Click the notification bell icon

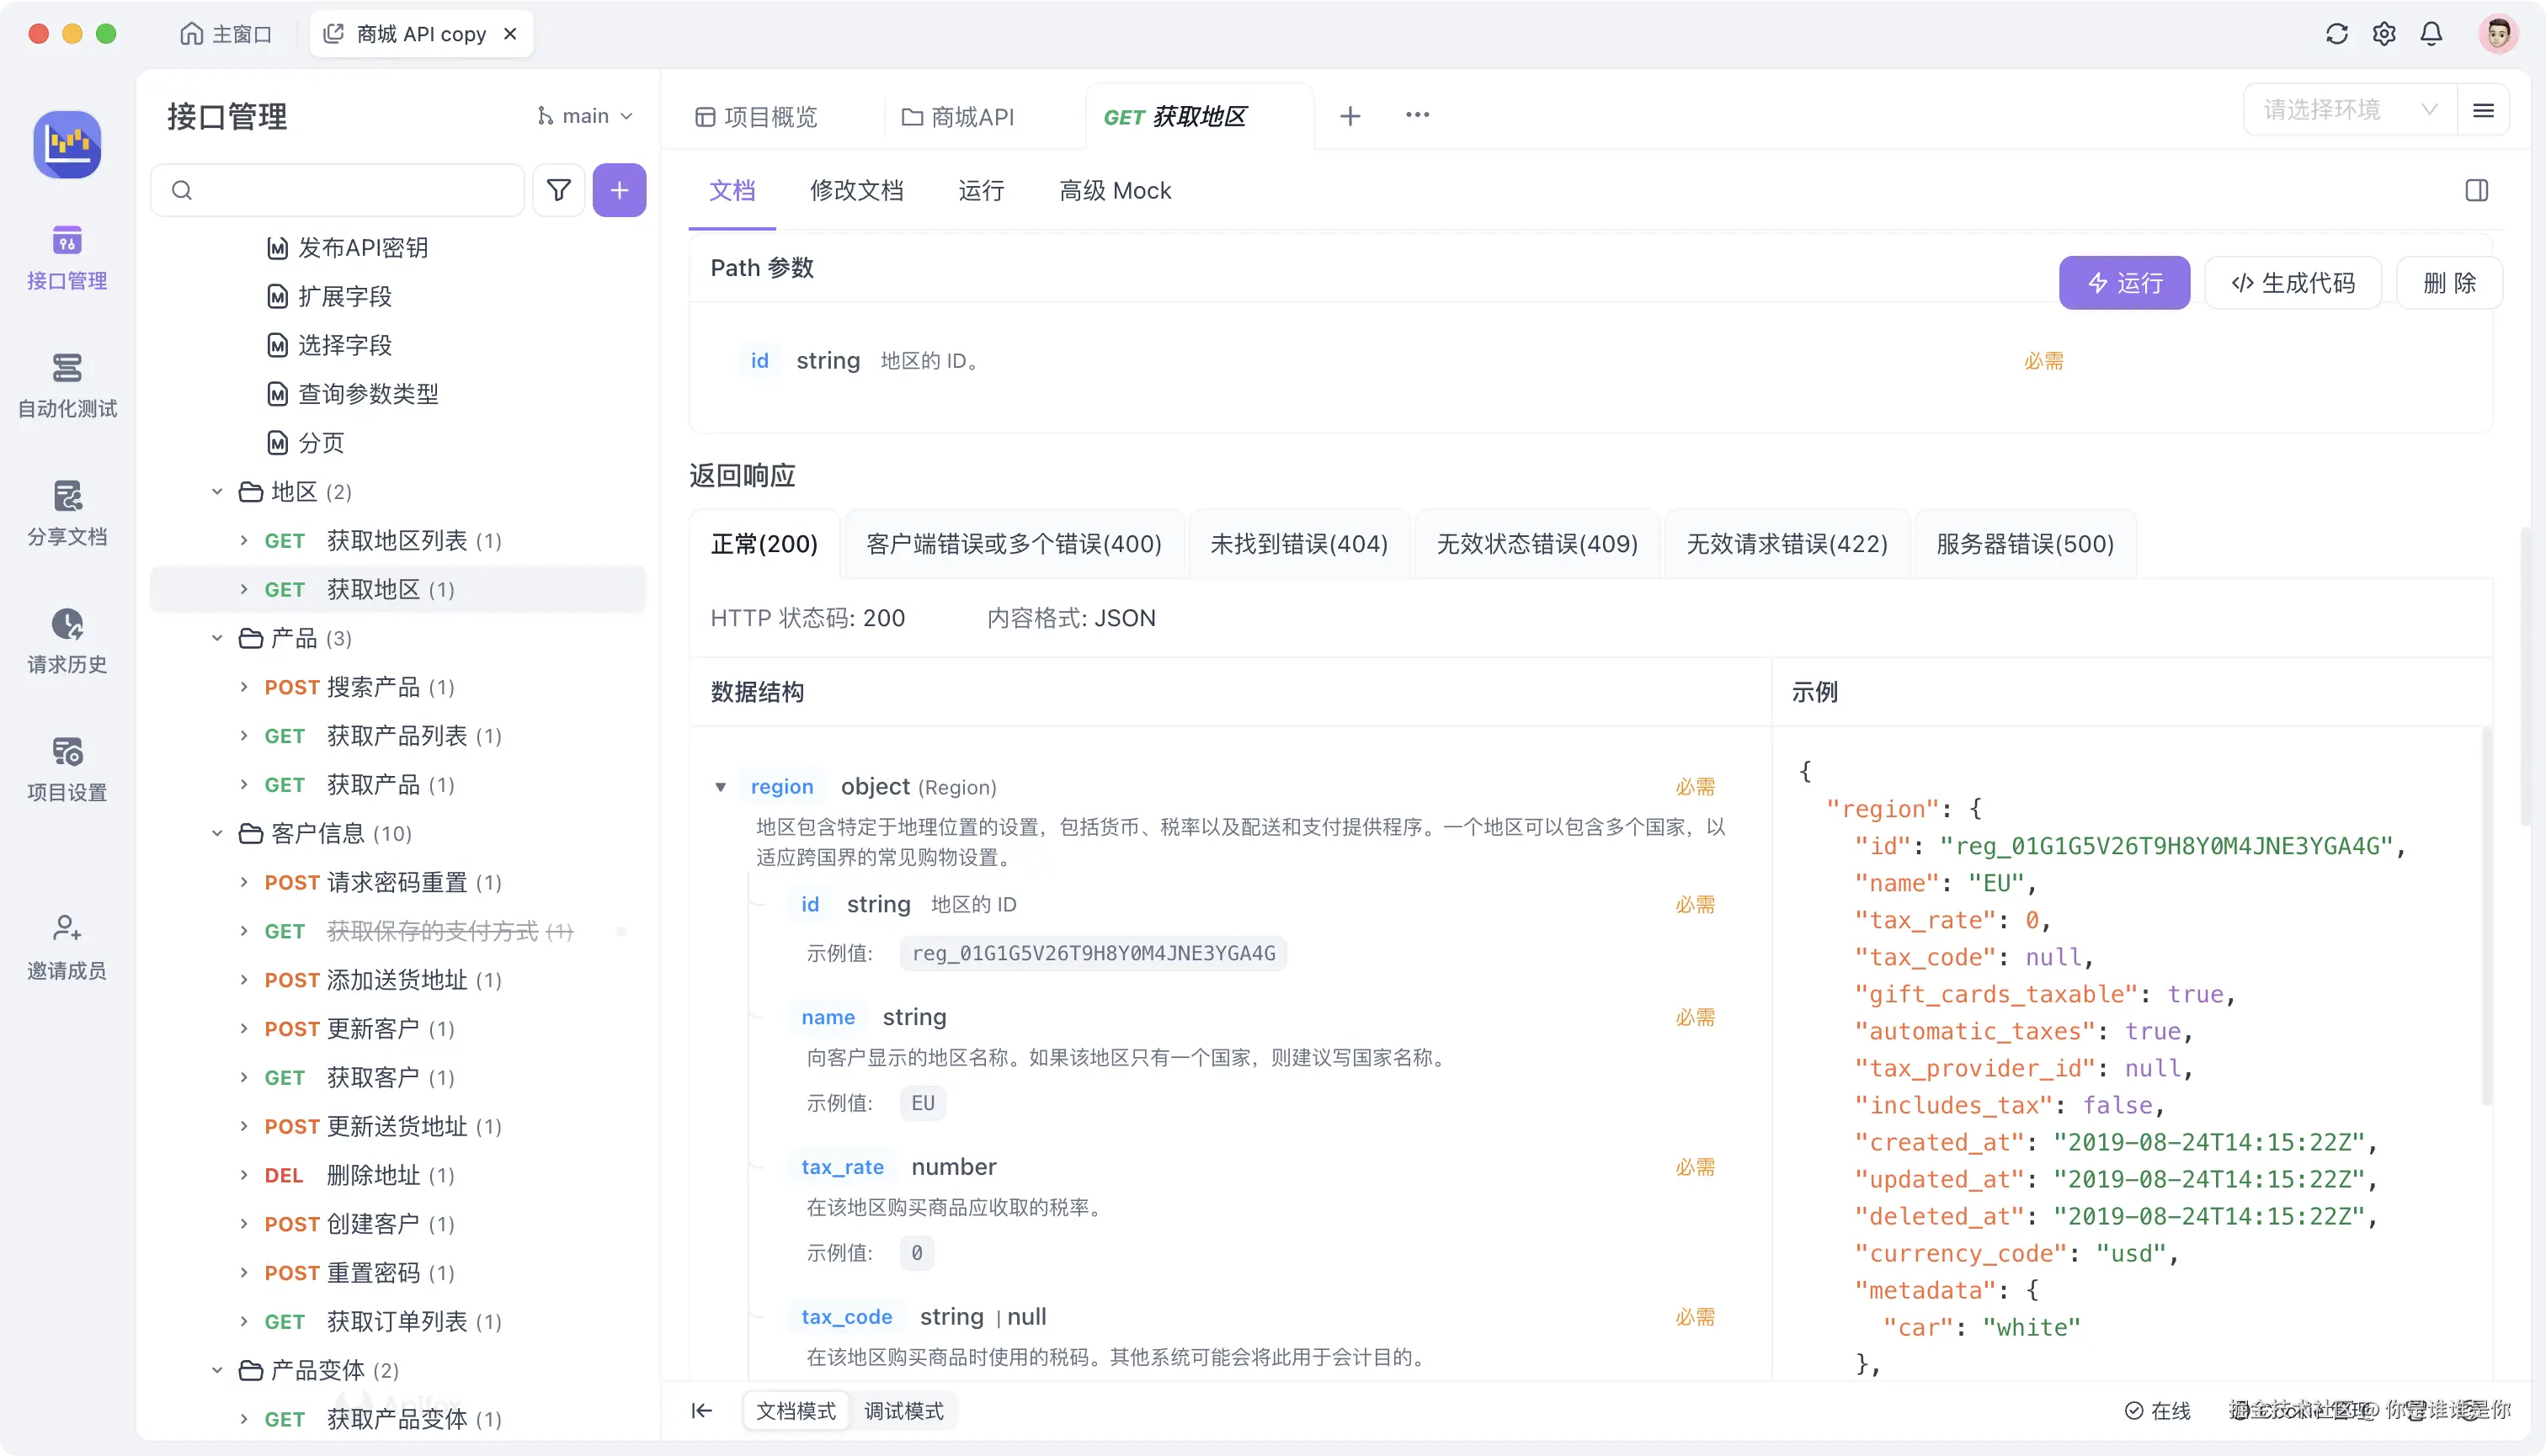(x=2431, y=33)
